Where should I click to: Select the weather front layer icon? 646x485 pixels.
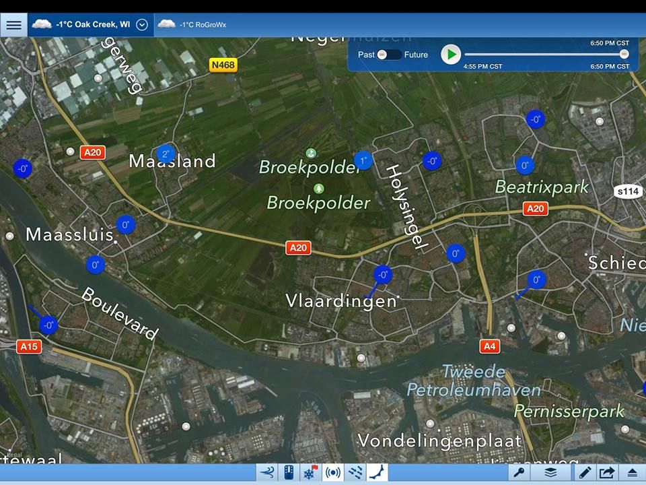pos(377,473)
